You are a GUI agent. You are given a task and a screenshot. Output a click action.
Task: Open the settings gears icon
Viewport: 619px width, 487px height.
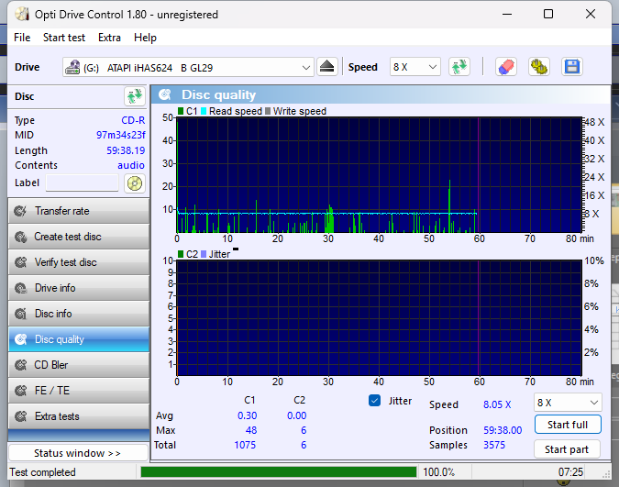pos(538,67)
